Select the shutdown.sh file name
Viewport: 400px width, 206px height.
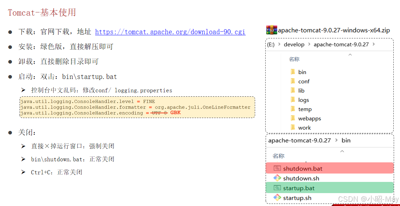301,178
